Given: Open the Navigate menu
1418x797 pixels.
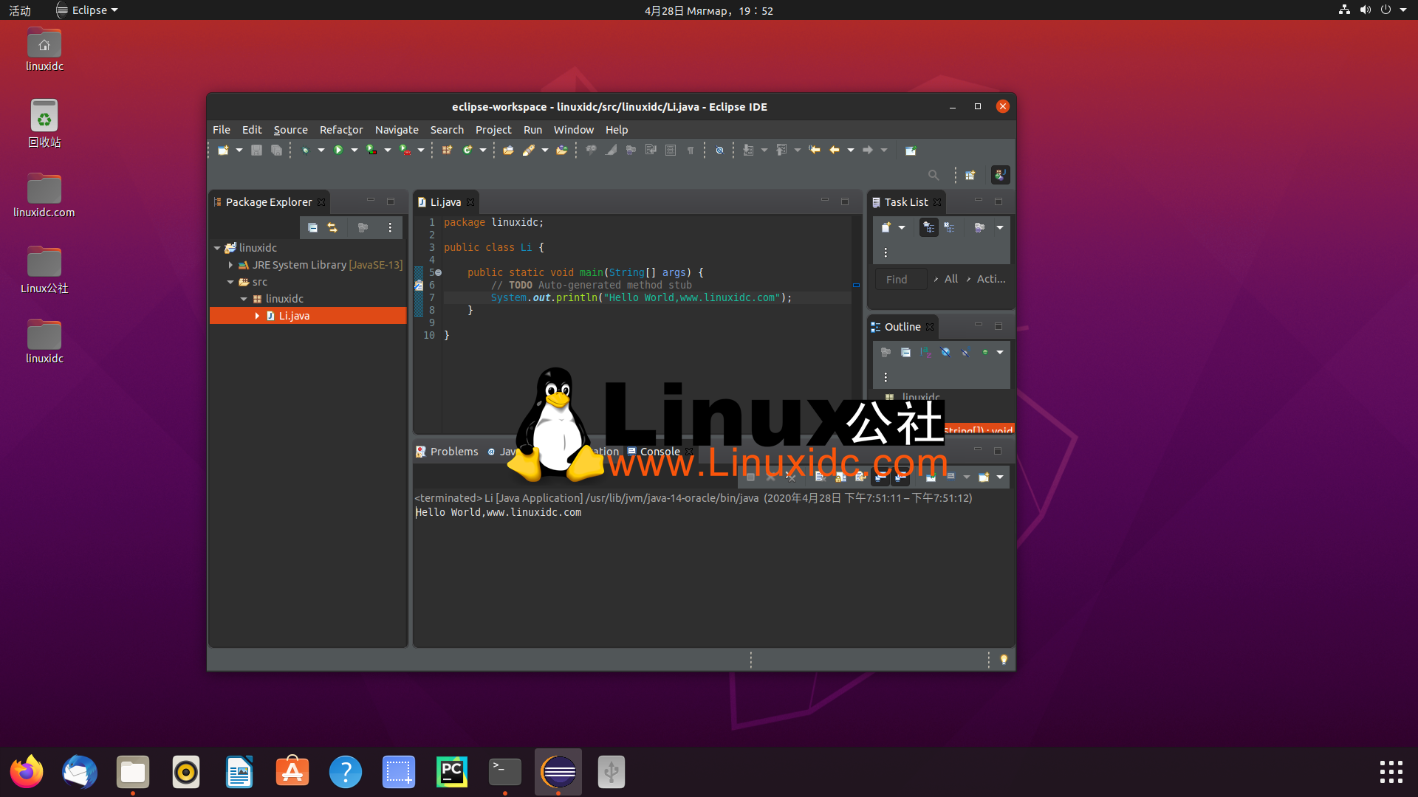Looking at the screenshot, I should 397,129.
